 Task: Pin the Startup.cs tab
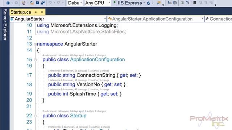(x=36, y=12)
